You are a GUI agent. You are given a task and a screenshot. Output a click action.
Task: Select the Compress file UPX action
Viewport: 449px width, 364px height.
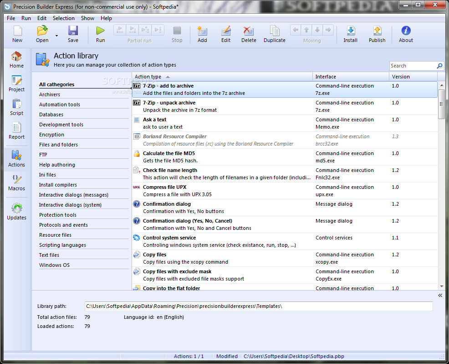click(x=285, y=191)
